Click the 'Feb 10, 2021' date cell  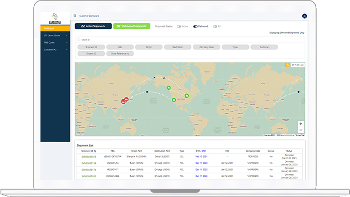click(201, 157)
